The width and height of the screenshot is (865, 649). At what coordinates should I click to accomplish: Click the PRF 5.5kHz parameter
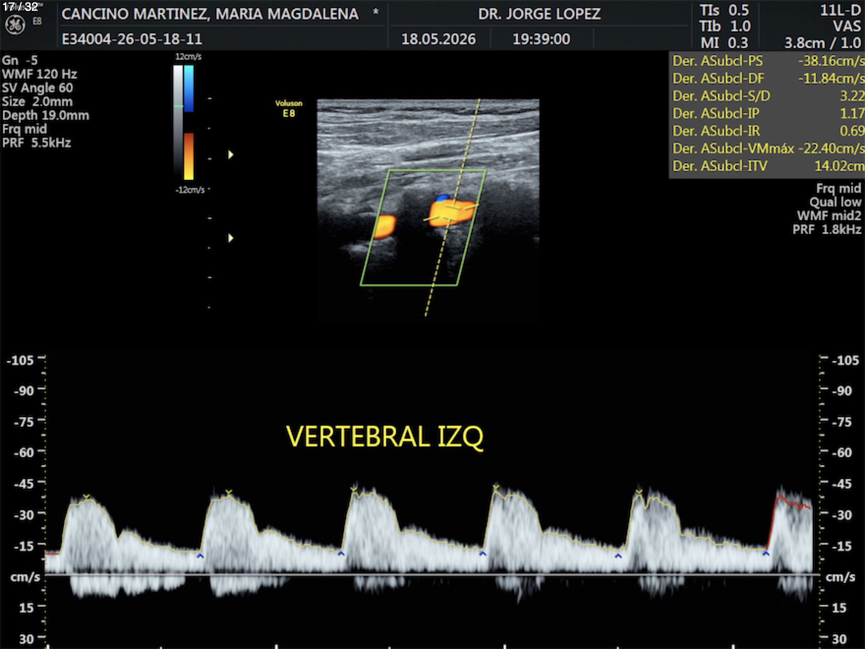[x=37, y=143]
